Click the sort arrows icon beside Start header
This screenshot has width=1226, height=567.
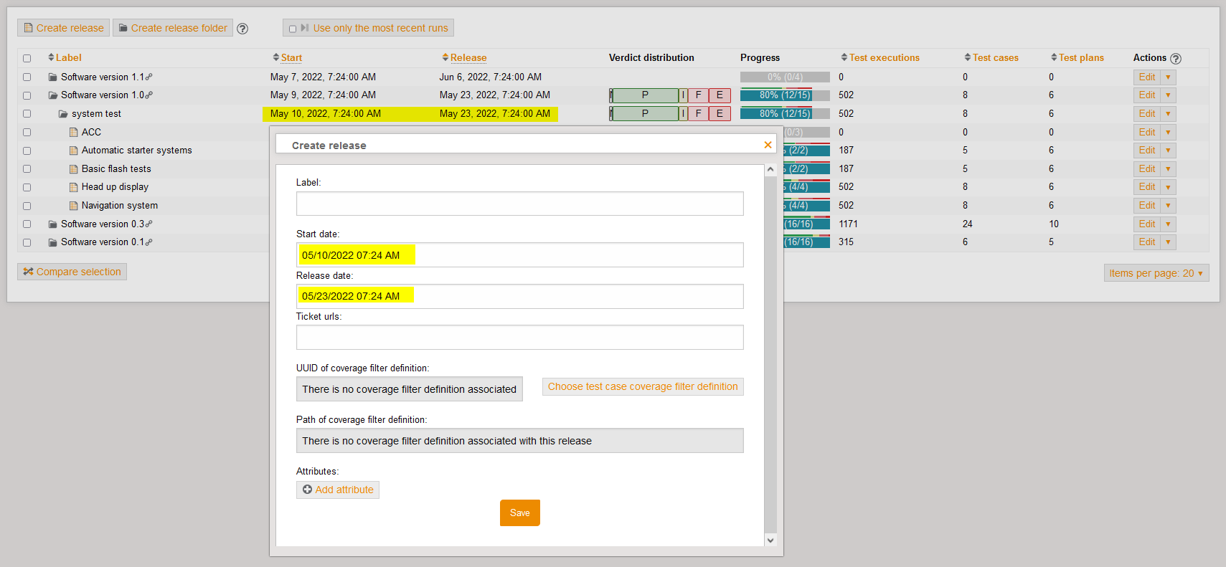276,57
